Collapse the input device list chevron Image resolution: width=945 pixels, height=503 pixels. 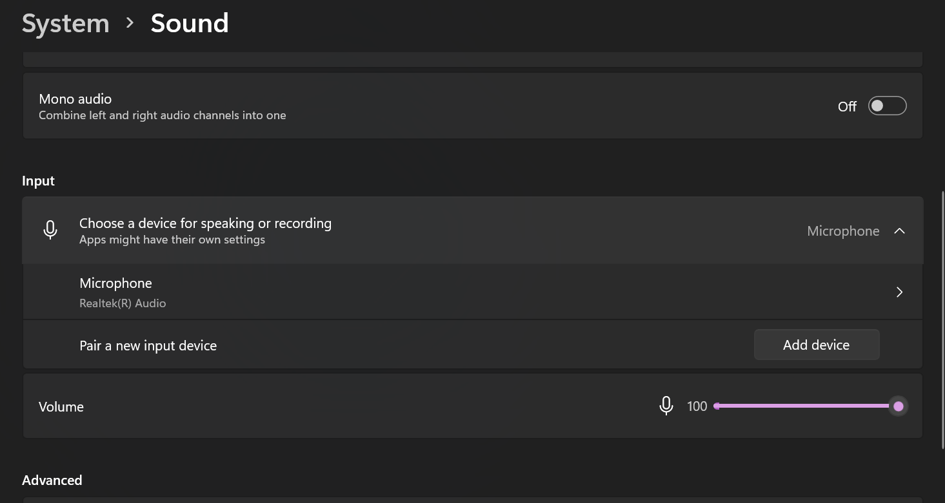click(899, 231)
